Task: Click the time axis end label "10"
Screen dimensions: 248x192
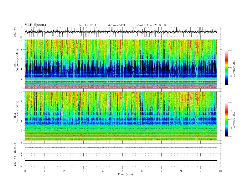Action: (x=220, y=171)
